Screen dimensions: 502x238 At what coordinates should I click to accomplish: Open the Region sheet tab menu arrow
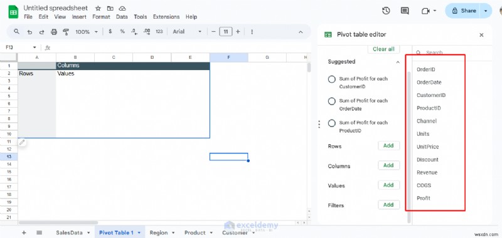click(x=173, y=233)
